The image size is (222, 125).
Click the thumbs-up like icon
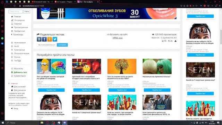point(163,41)
